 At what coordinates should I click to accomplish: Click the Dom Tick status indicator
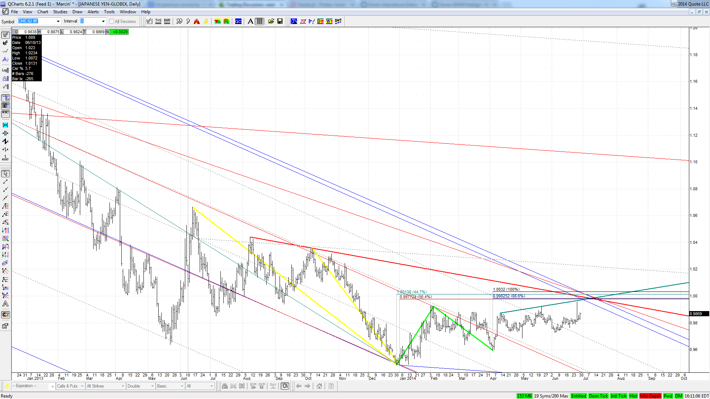pyautogui.click(x=598, y=396)
